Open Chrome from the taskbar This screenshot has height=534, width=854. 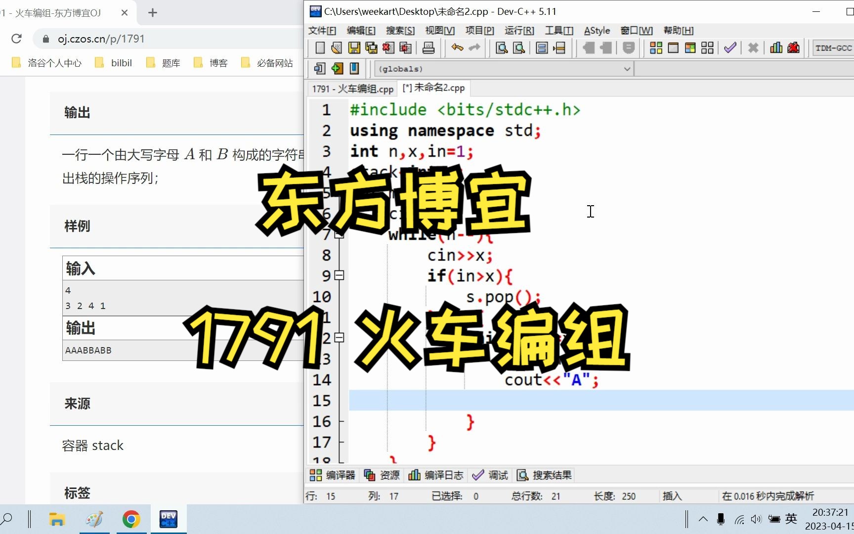131,519
